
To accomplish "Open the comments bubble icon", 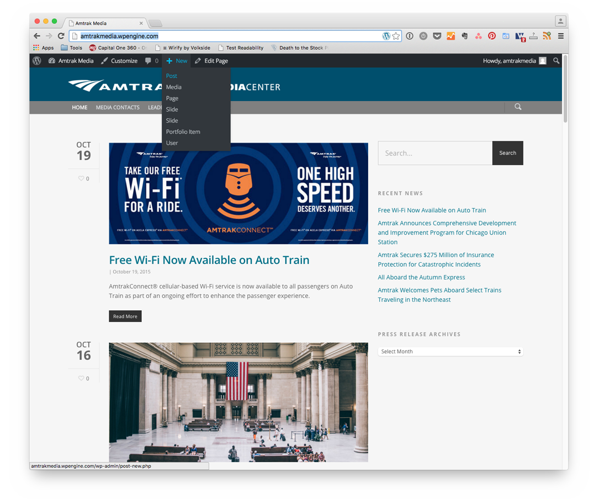I will tap(149, 61).
